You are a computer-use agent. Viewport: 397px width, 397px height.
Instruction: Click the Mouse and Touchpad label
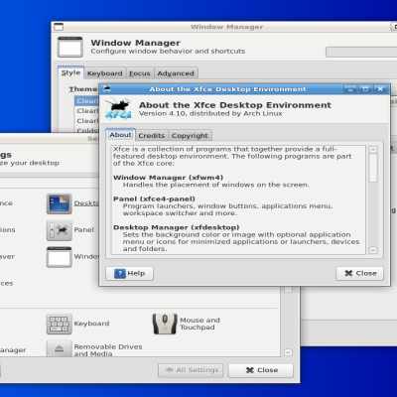pyautogui.click(x=199, y=324)
